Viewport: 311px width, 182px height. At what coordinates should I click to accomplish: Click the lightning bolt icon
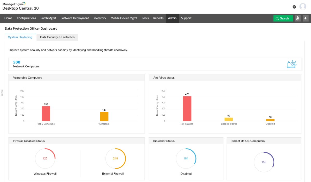tap(306, 18)
